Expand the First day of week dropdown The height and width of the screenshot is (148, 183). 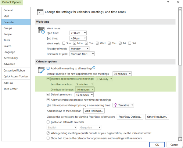79,49
